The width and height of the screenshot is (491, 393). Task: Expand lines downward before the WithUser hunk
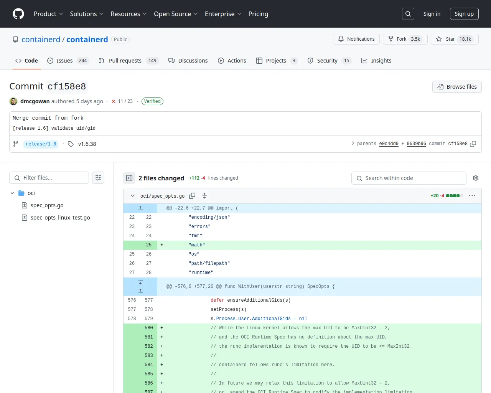point(140,282)
